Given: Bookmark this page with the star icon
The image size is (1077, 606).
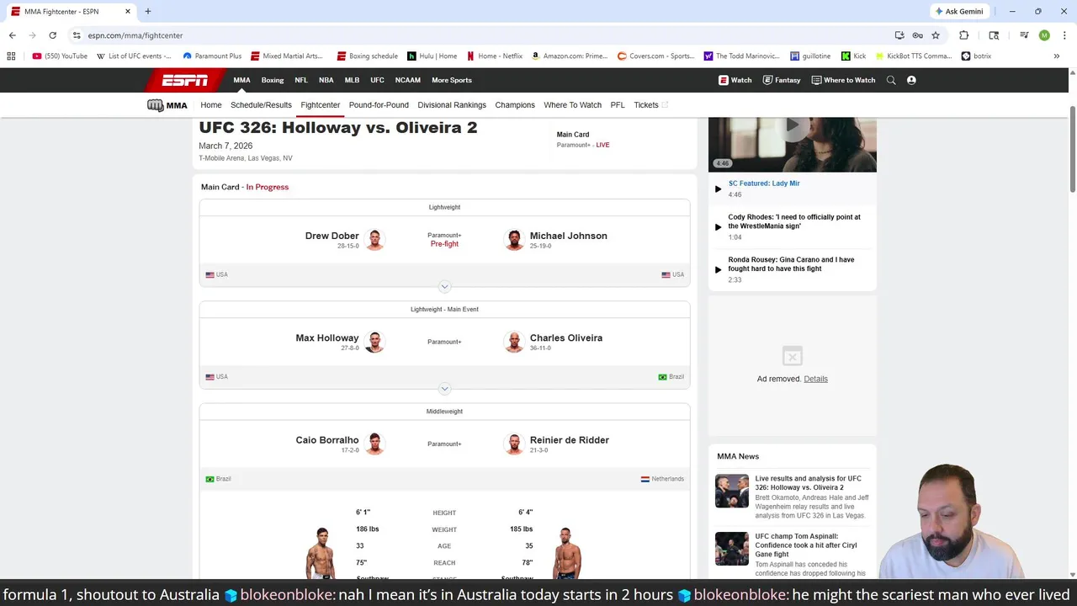Looking at the screenshot, I should click(x=935, y=35).
